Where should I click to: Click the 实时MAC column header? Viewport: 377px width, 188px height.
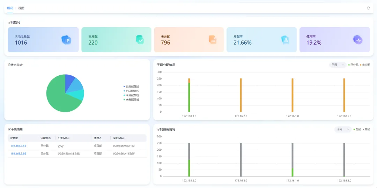pyautogui.click(x=119, y=138)
